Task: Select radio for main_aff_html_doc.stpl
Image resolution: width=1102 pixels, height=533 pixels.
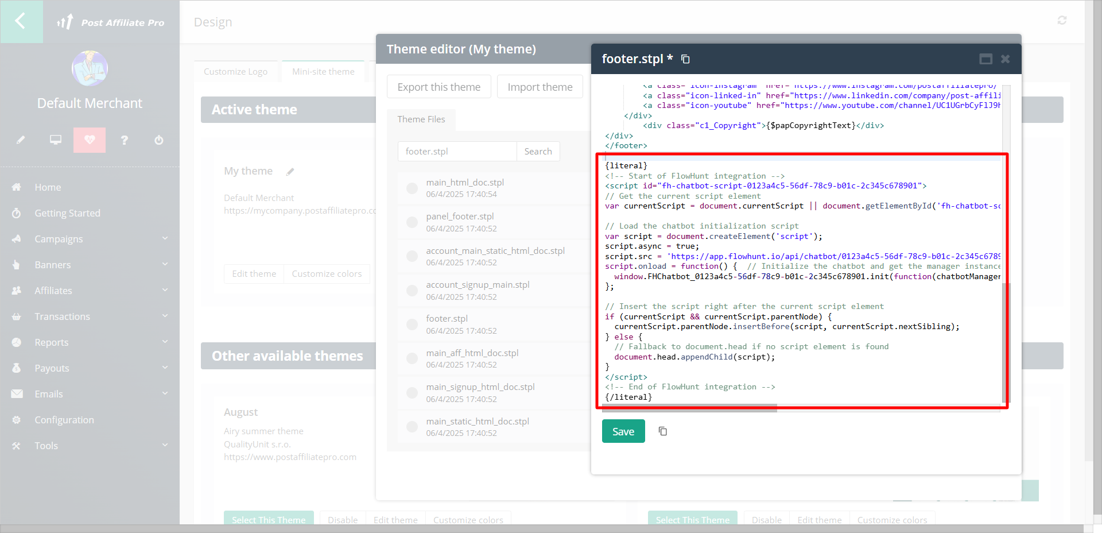Action: tap(412, 358)
